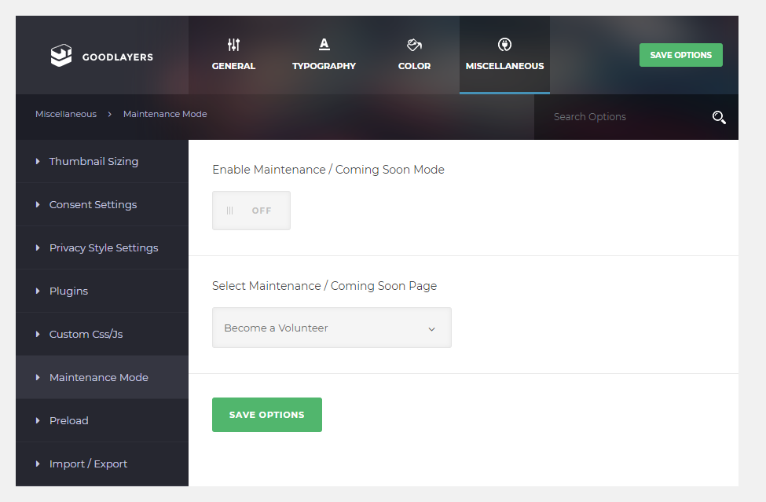This screenshot has height=502, width=766.
Task: Open Preload section in sidebar
Action: coord(102,420)
